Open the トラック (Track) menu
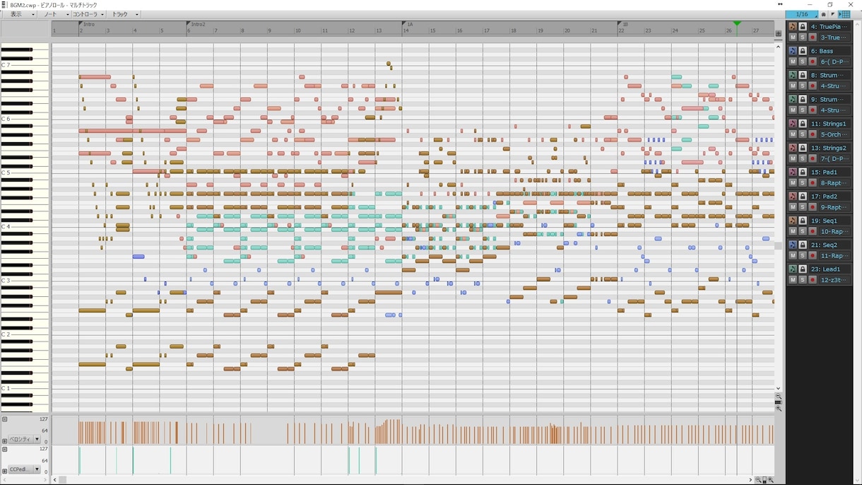The height and width of the screenshot is (485, 862). tap(124, 14)
